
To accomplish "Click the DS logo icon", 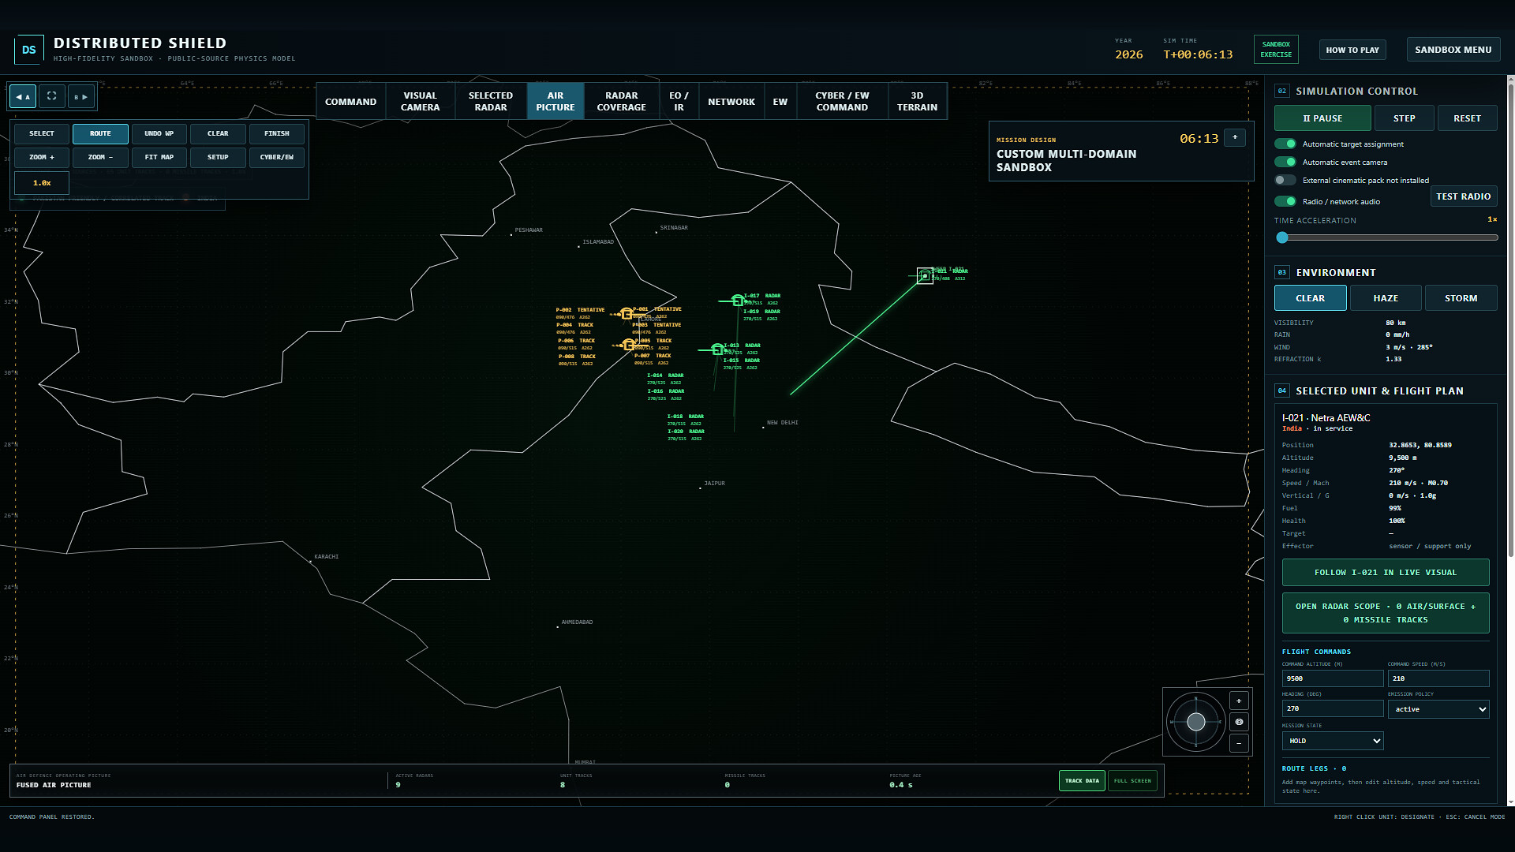I will (x=28, y=50).
